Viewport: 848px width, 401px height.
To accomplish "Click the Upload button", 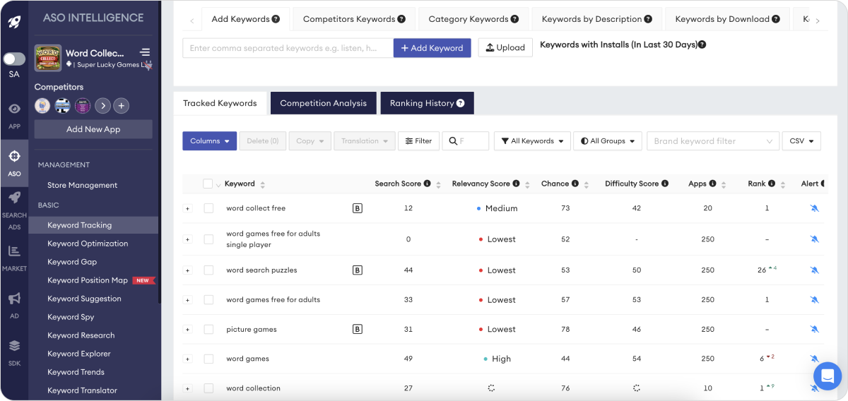I will 505,48.
